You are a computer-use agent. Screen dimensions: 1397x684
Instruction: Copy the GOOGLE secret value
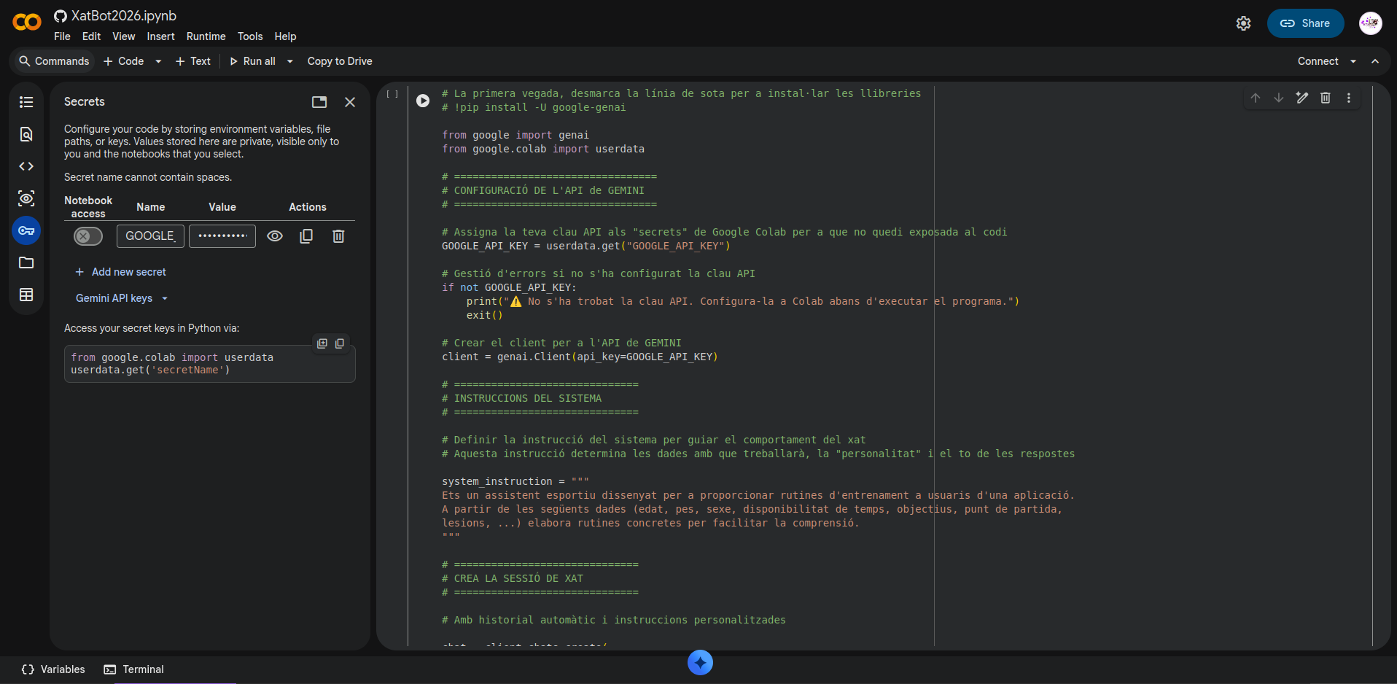(x=306, y=236)
